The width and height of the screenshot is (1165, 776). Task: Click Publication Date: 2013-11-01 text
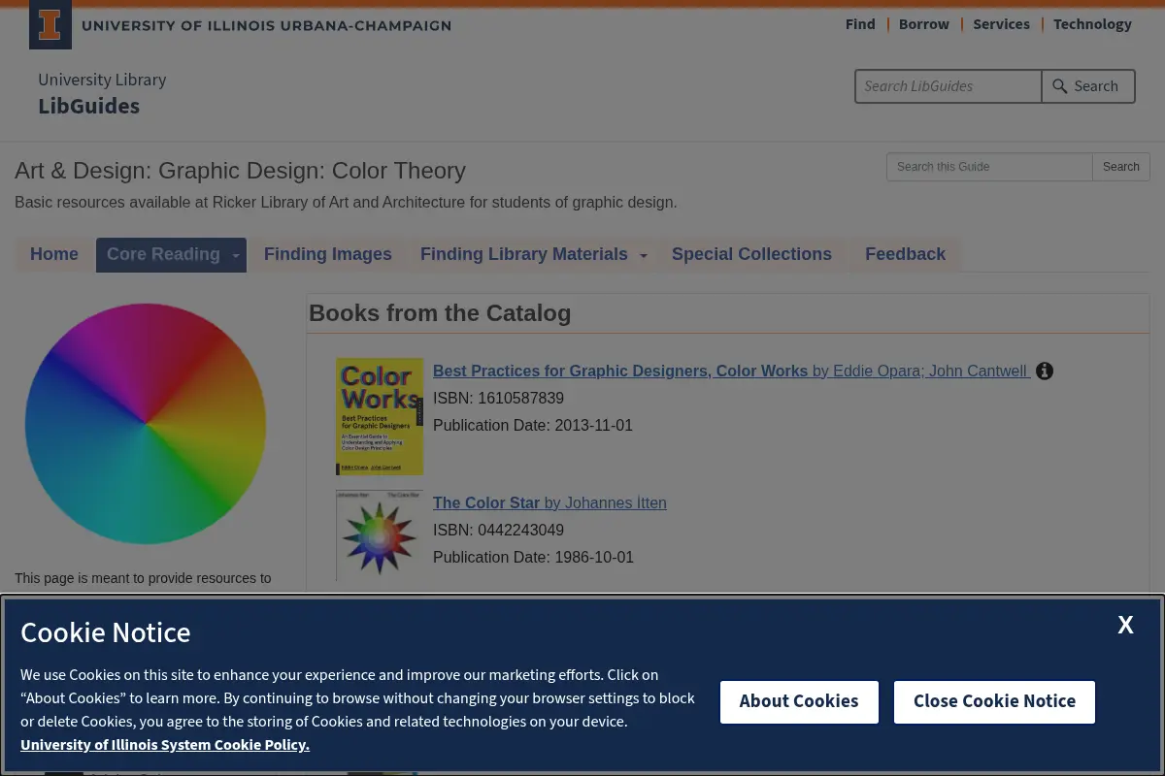(x=533, y=425)
